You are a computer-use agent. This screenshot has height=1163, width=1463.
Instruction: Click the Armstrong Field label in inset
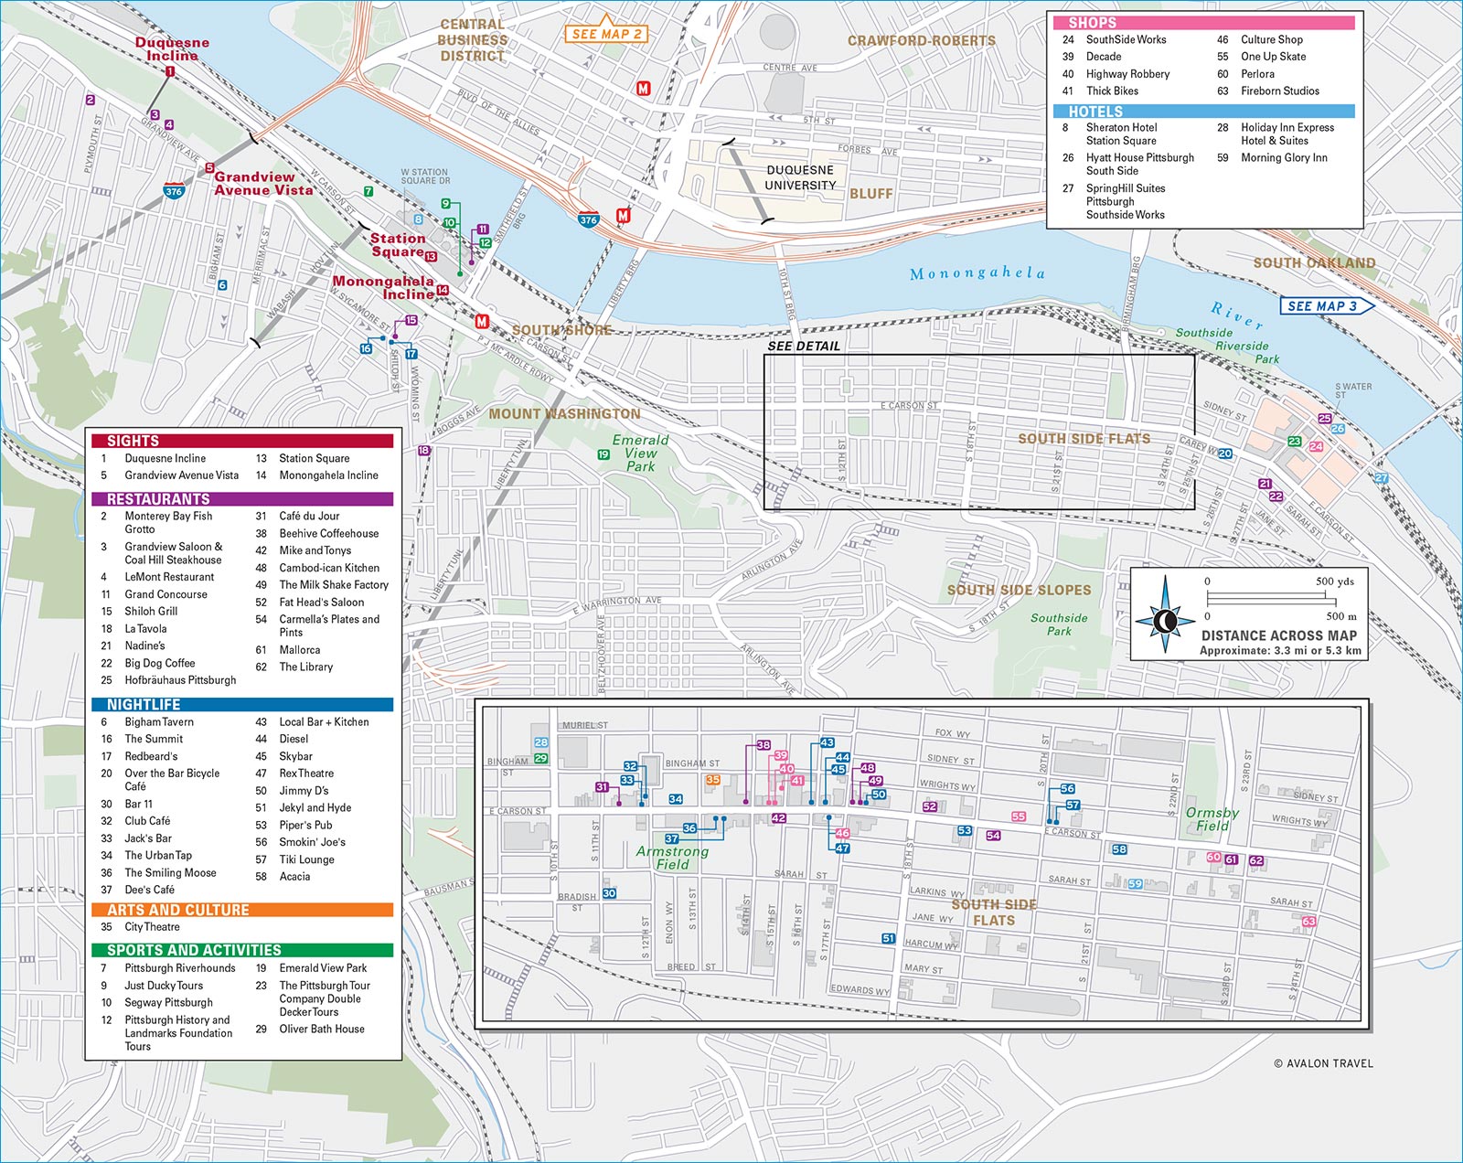click(672, 858)
